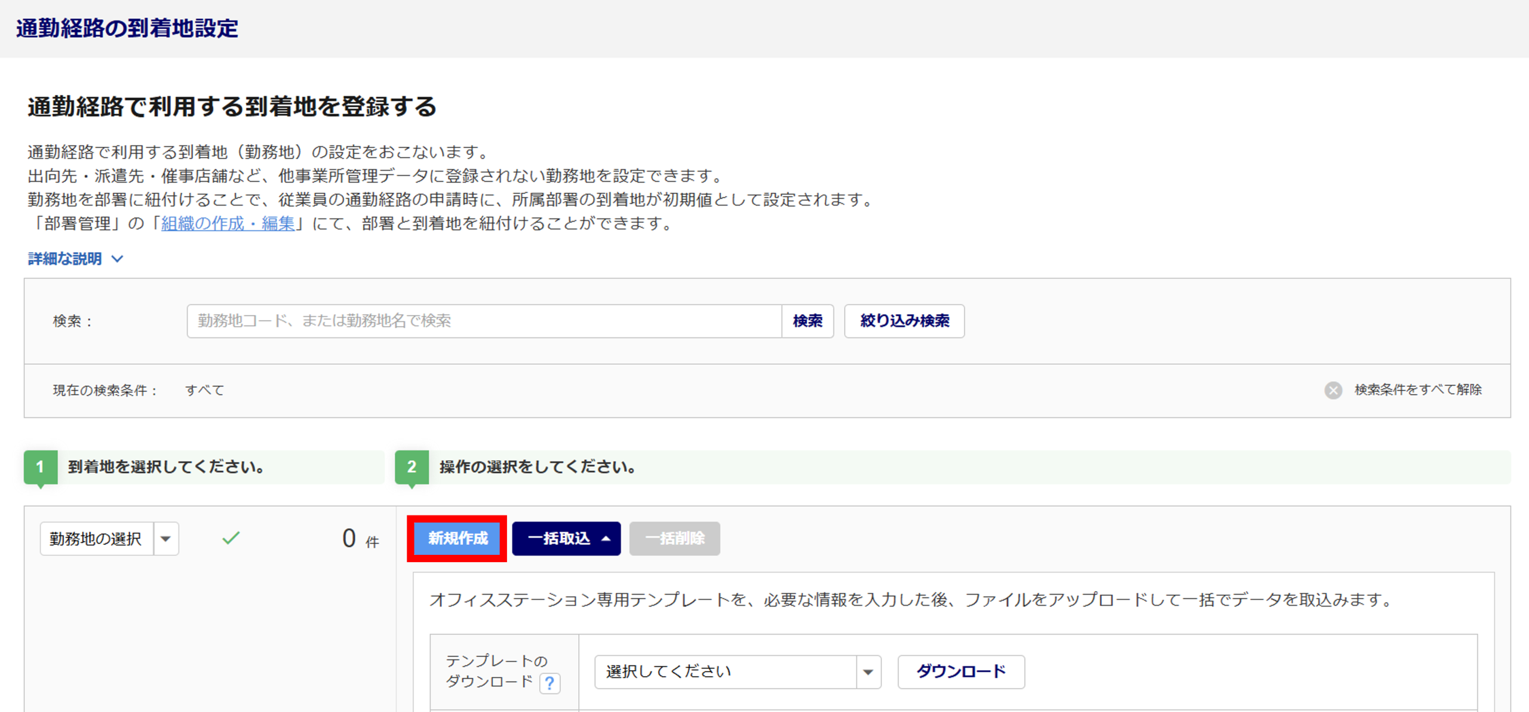Click 検索条件をすべて解除 text

point(1418,390)
